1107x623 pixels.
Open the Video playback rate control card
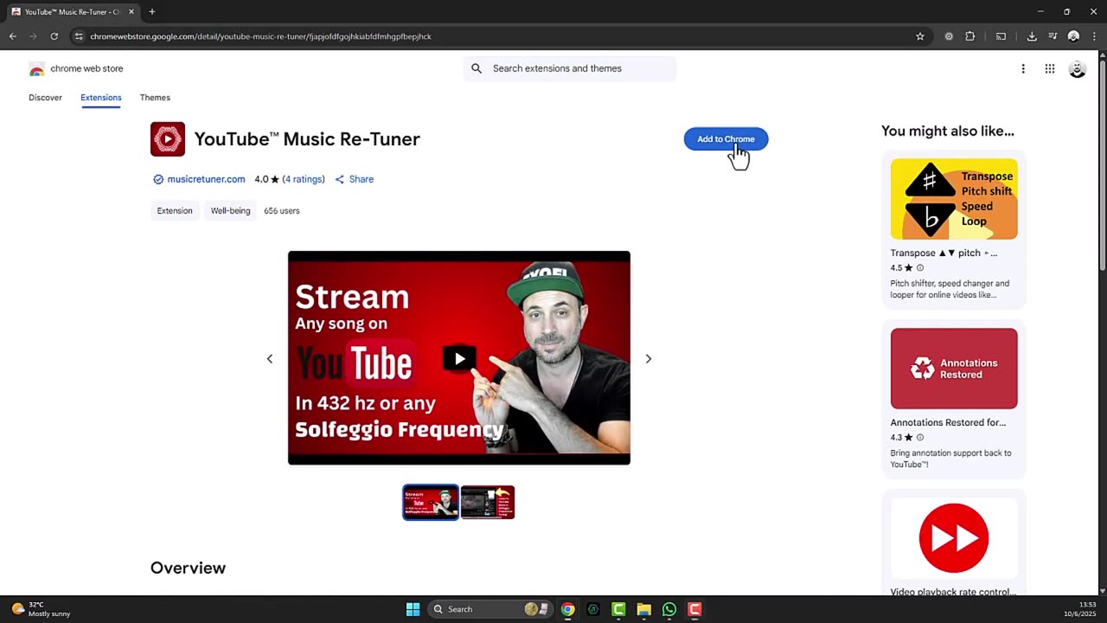(954, 543)
